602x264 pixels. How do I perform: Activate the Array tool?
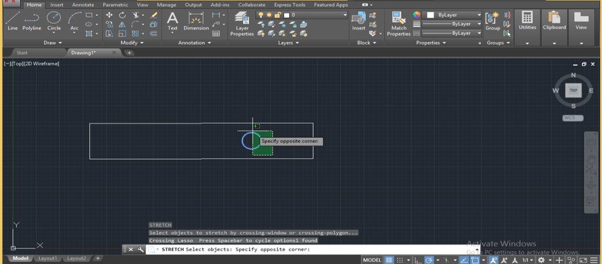coord(135,34)
